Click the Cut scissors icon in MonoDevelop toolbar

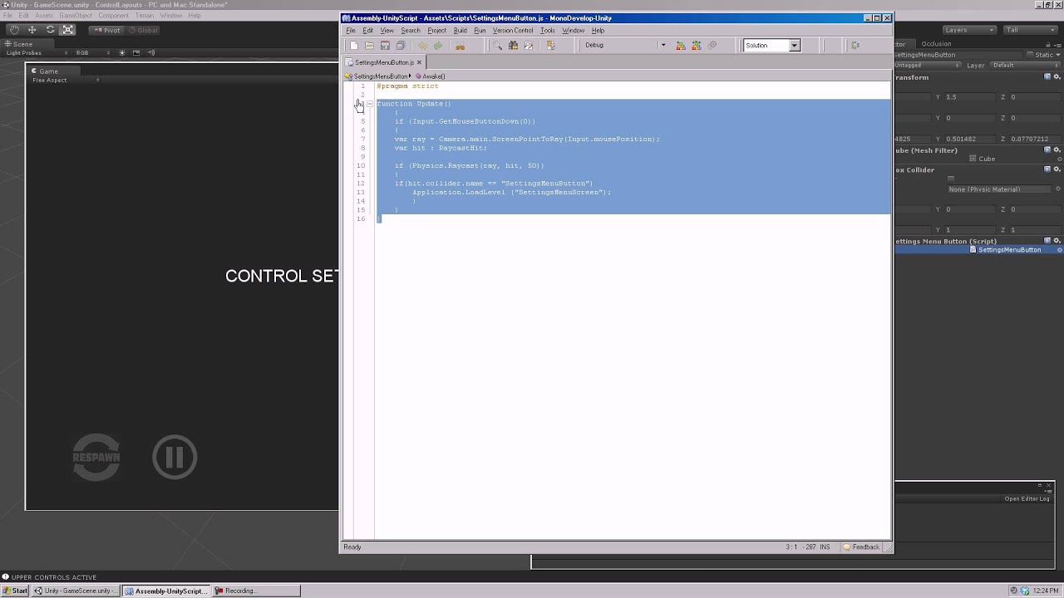pos(460,45)
